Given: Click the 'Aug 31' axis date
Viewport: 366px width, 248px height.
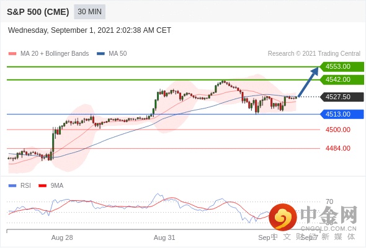Looking at the screenshot, I should [x=164, y=237].
